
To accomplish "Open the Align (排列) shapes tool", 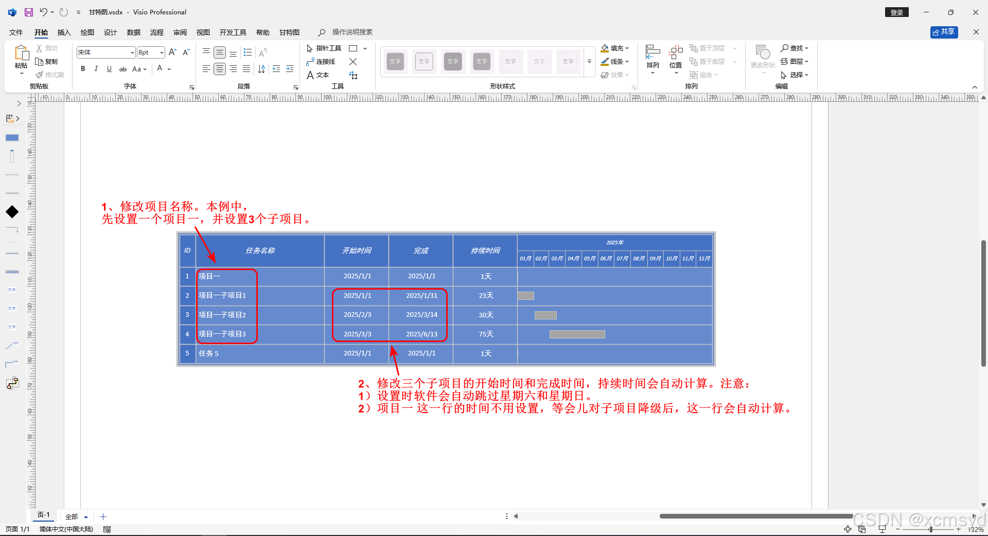I will coord(652,59).
